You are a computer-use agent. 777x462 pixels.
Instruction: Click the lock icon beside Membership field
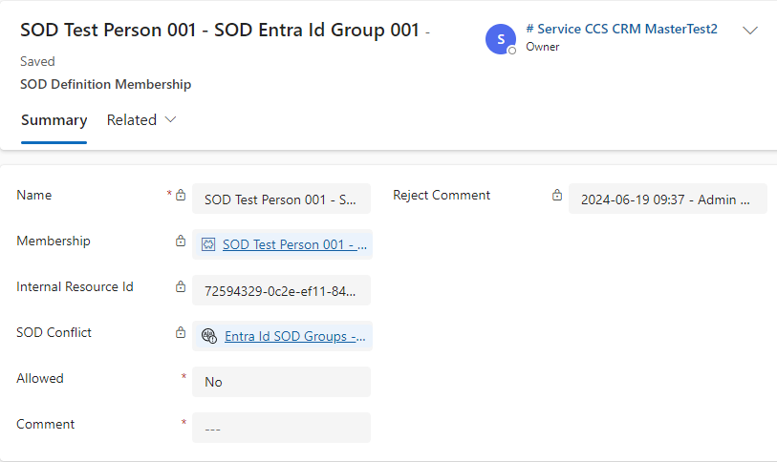[x=181, y=241]
